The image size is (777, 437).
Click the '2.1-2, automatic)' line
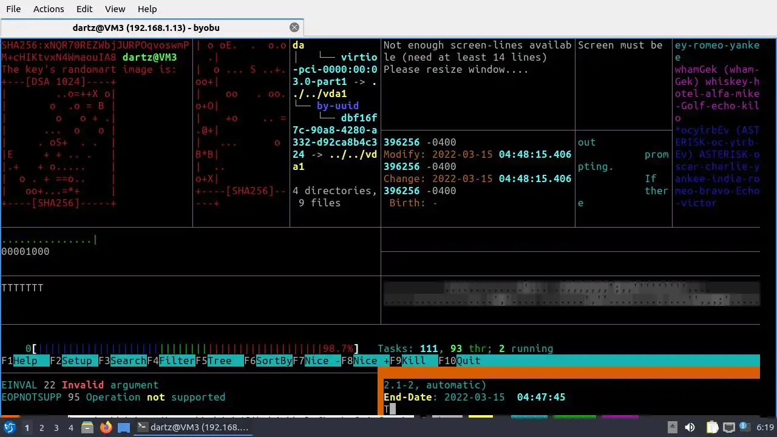pyautogui.click(x=435, y=385)
